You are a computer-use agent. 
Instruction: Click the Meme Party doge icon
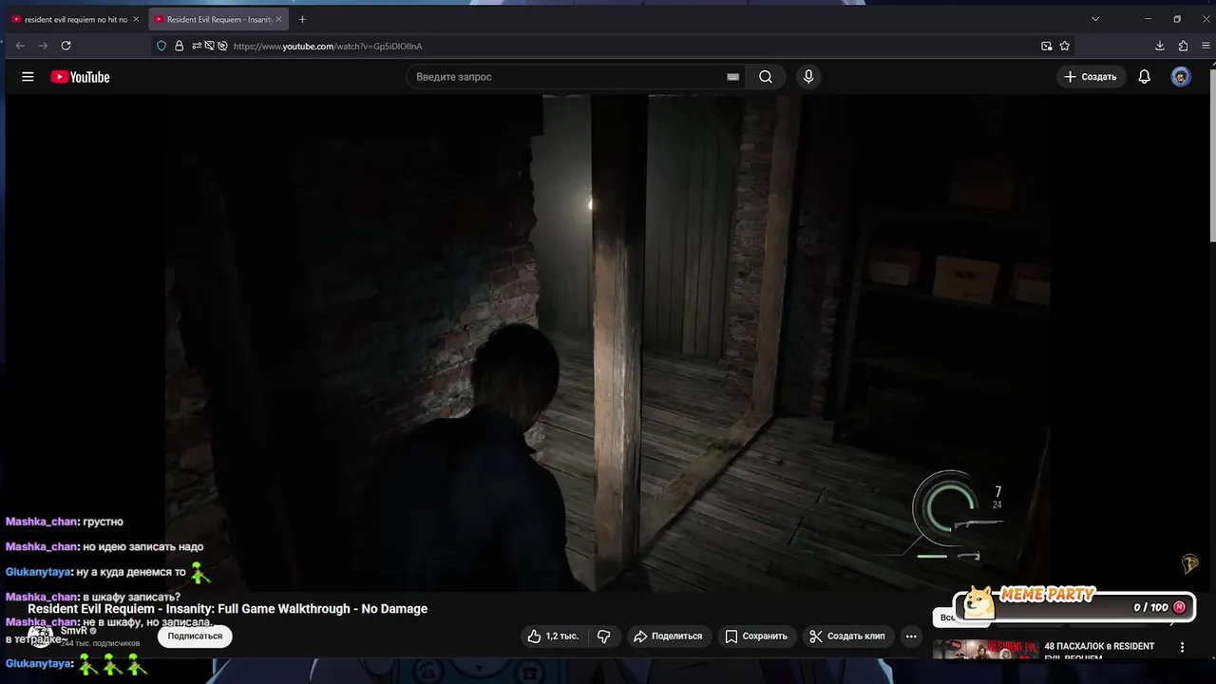(x=978, y=602)
